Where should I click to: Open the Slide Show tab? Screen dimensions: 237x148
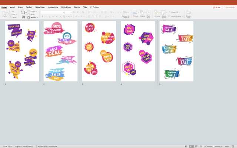coord(66,7)
